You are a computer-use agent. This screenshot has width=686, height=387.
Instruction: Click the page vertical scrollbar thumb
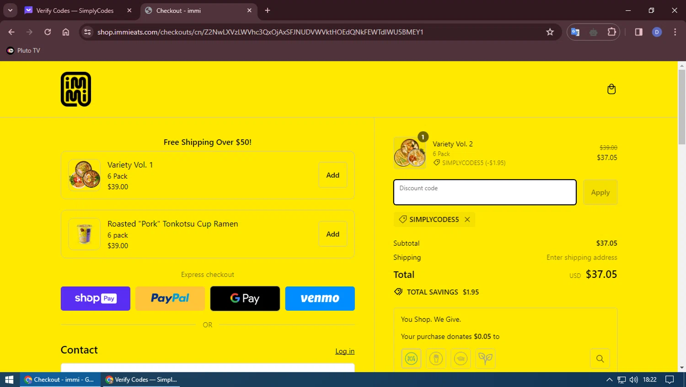[x=682, y=107]
